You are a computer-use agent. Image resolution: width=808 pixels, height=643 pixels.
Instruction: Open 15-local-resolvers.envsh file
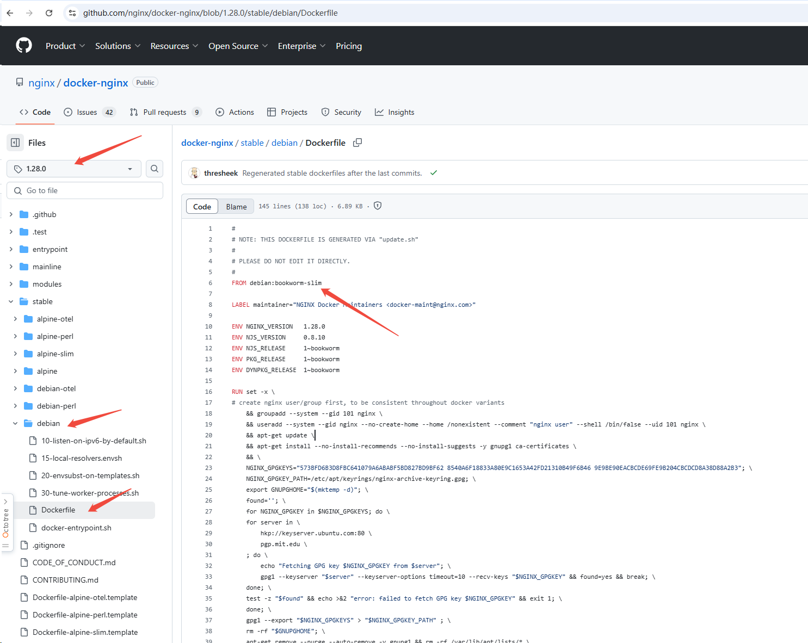pos(82,458)
